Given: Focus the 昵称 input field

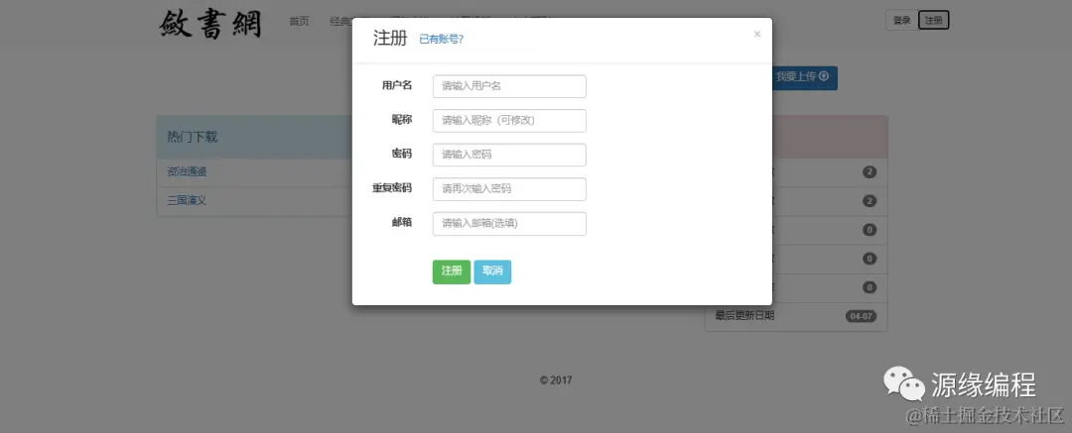Looking at the screenshot, I should (509, 120).
